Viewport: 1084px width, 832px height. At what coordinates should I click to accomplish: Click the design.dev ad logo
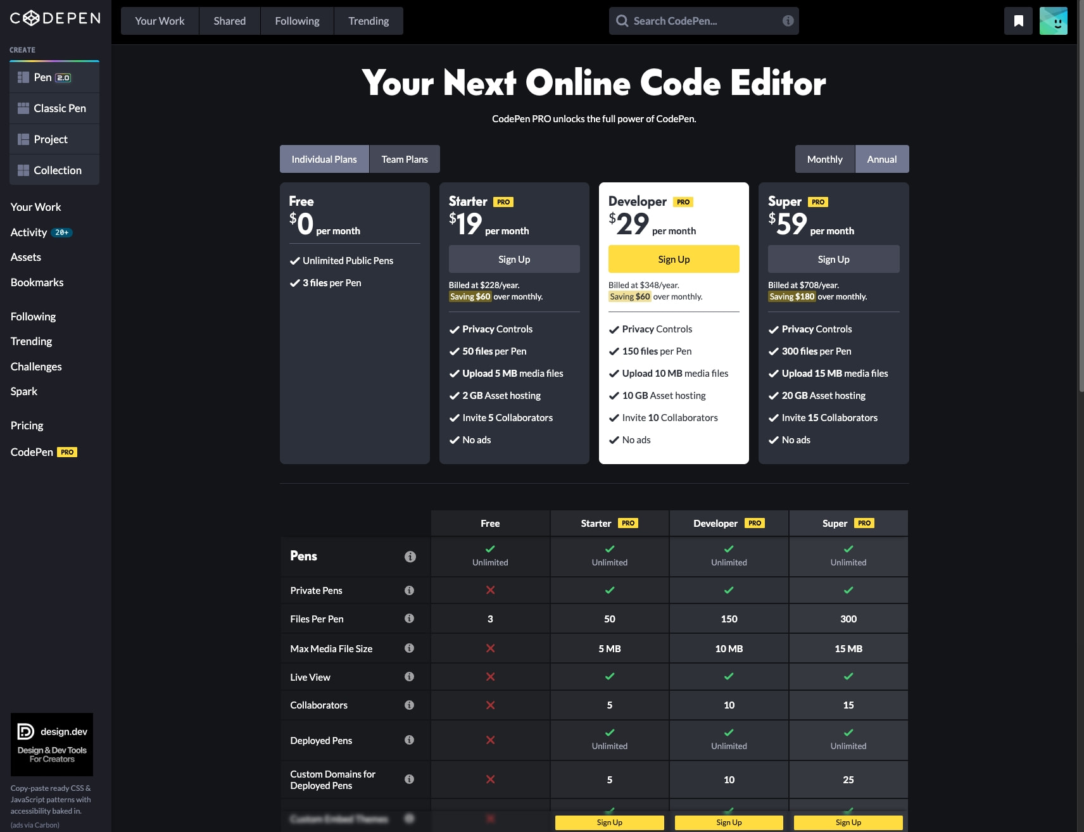[x=52, y=744]
